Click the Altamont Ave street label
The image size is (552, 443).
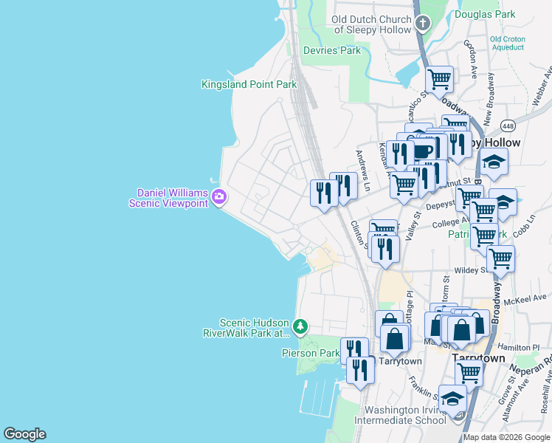click(x=516, y=400)
